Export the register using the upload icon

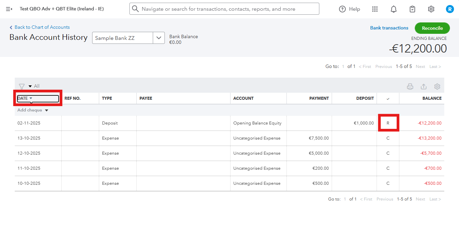tap(423, 87)
